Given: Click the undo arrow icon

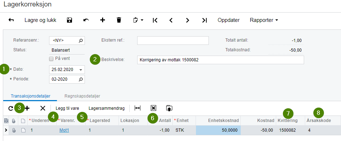Looking at the screenshot, I should click(86, 20).
